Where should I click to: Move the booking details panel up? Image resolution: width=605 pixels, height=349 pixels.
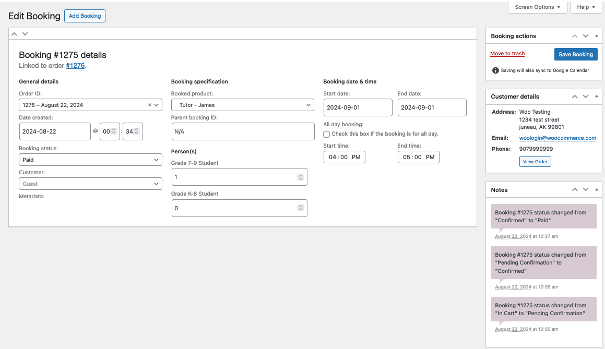click(x=14, y=34)
